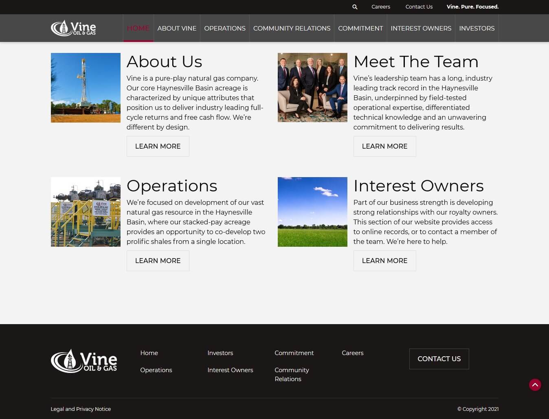Click the Legal and Privacy Notice link
Screen dimensions: 549x419
point(81,409)
